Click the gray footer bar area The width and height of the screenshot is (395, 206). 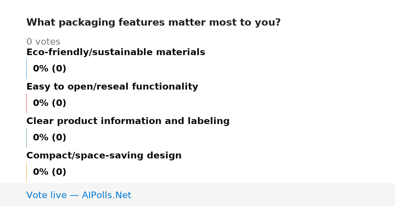pos(197,195)
